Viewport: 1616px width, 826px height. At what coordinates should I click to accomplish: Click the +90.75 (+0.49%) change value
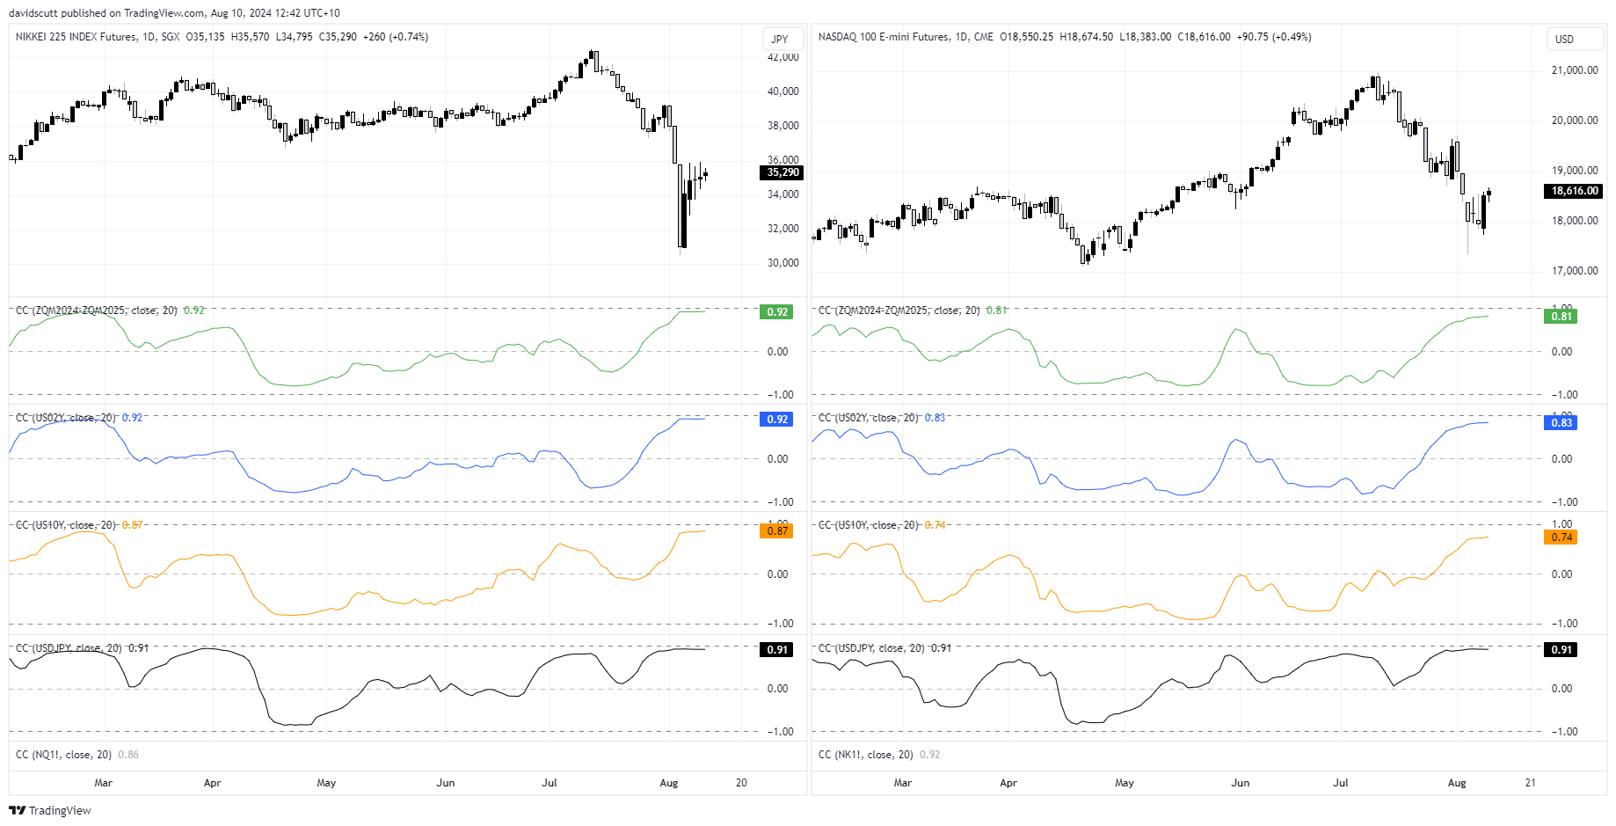[x=1274, y=37]
